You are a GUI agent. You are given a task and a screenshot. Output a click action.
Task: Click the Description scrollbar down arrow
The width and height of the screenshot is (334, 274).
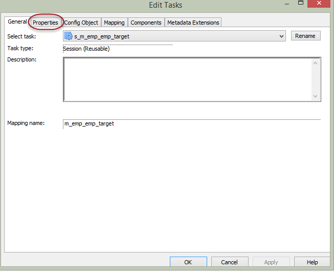[x=316, y=96]
